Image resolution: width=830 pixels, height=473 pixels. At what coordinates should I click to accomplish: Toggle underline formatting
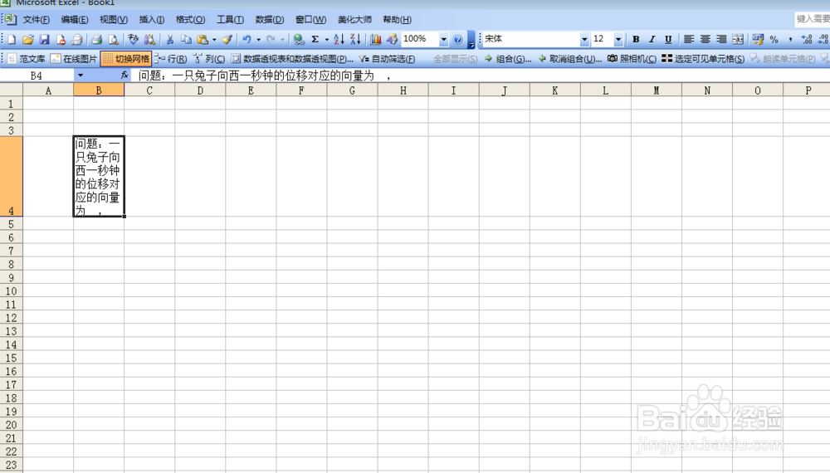pos(668,39)
